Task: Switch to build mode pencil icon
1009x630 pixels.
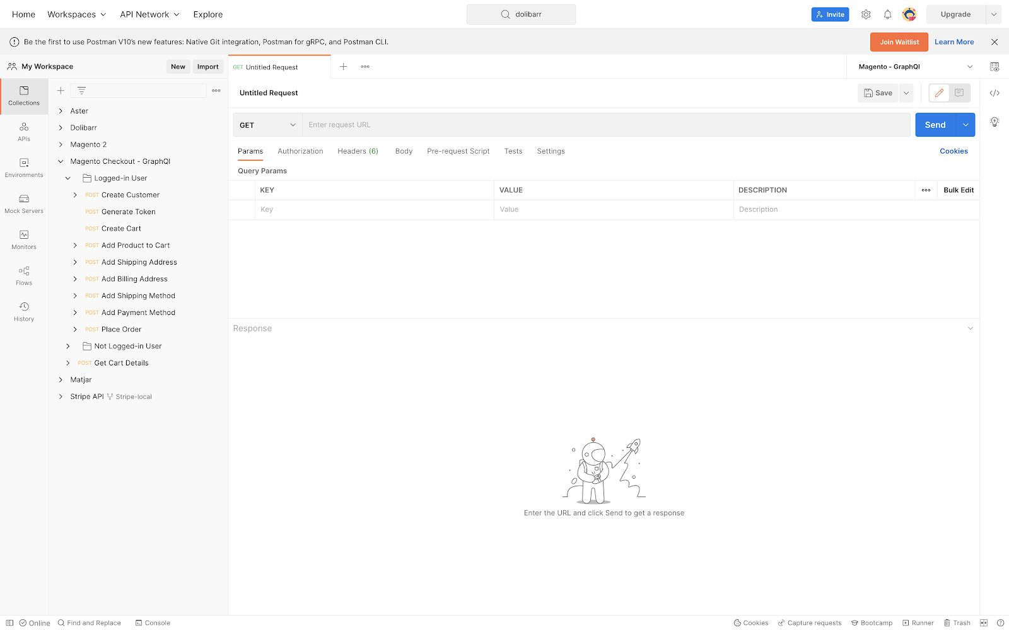Action: coord(939,93)
